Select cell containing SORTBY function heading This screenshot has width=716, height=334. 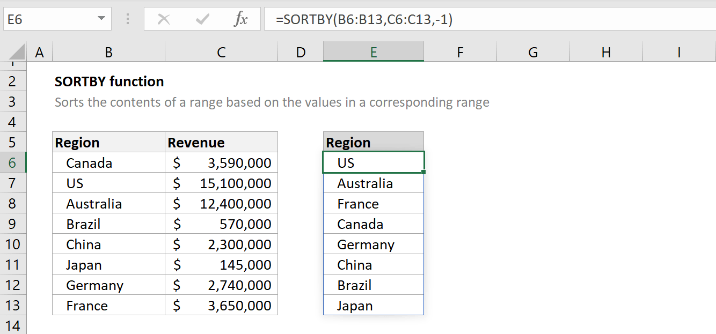coord(108,81)
